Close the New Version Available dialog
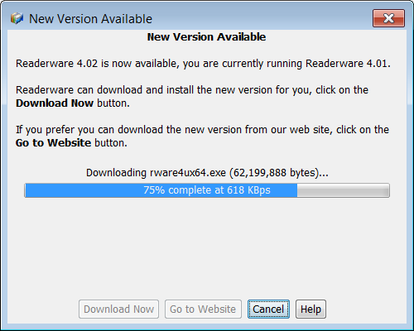This screenshot has height=331, width=414. coord(388,18)
